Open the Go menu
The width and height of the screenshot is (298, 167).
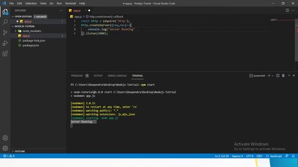coord(52,3)
